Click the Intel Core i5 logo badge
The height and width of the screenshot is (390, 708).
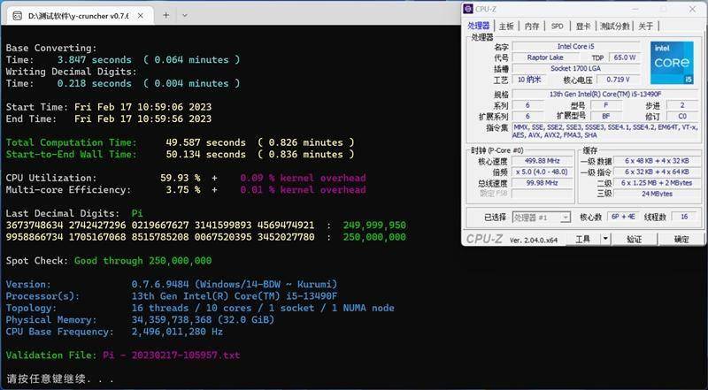[672, 63]
